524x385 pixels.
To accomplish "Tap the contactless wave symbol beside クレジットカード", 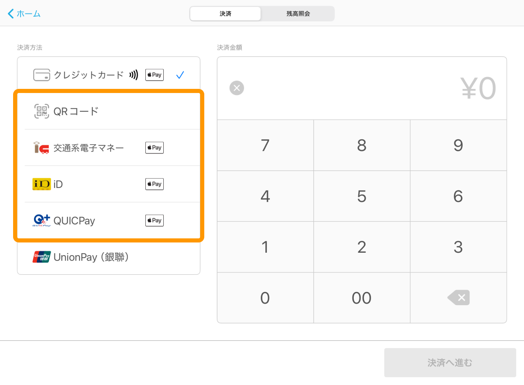I will (133, 75).
